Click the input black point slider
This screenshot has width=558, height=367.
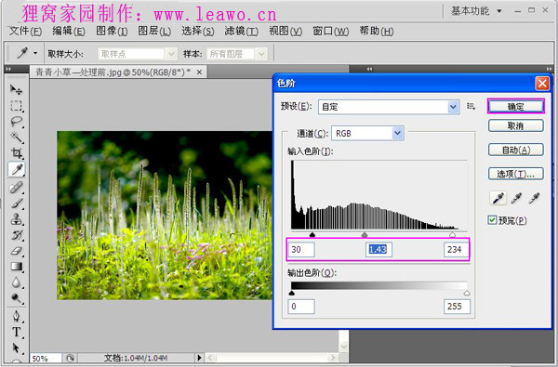(312, 235)
